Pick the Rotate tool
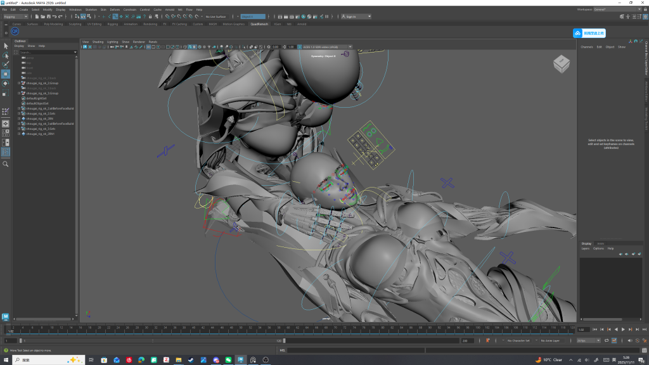 point(6,84)
